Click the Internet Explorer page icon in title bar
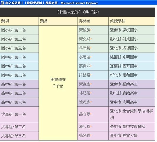The height and width of the screenshot is (142, 157). pyautogui.click(x=2, y=3)
